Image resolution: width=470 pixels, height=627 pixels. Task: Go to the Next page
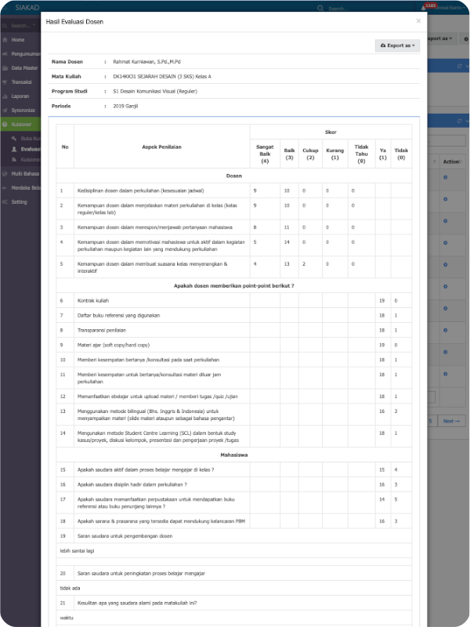point(450,421)
